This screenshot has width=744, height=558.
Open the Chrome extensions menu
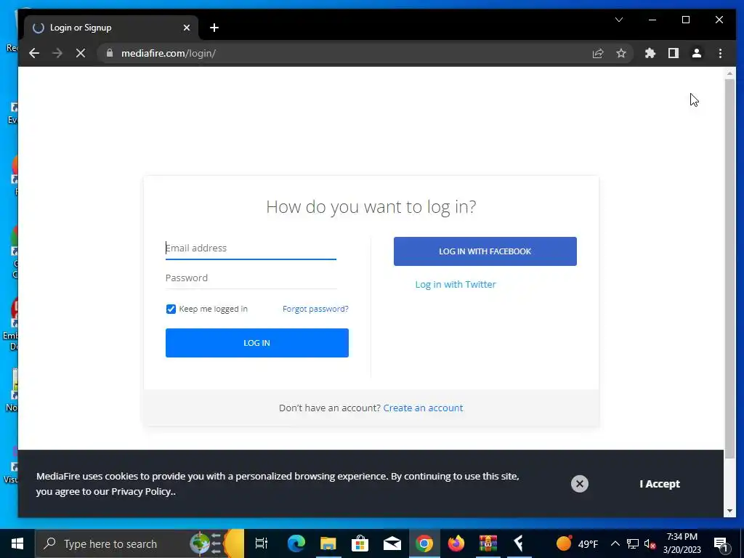click(650, 53)
